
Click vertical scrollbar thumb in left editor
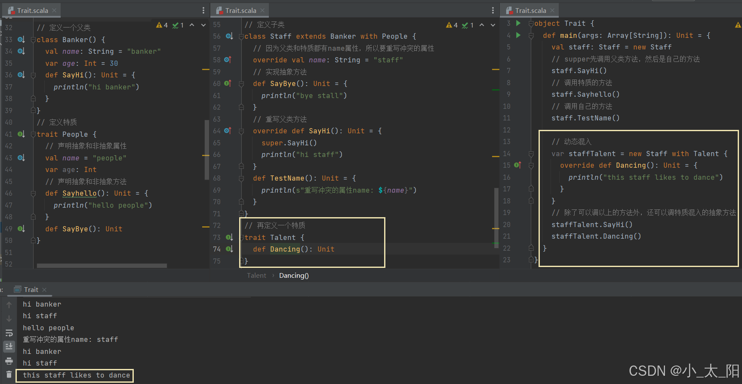[207, 151]
